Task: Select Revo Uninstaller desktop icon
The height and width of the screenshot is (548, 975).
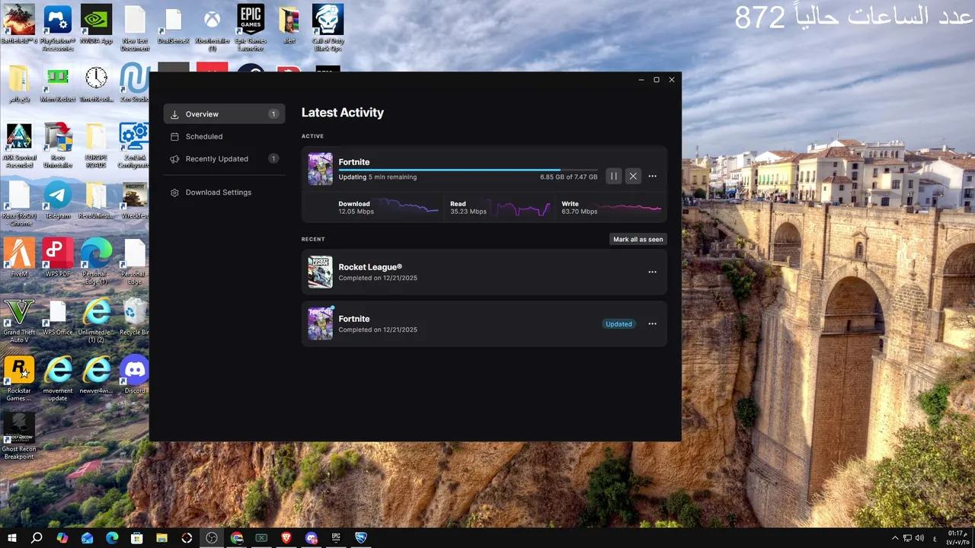Action: tap(57, 145)
